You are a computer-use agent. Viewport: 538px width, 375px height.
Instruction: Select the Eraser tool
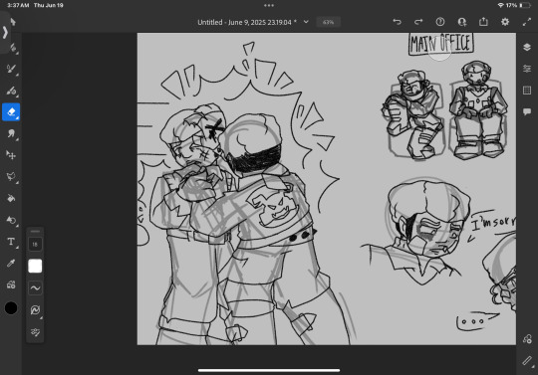tap(11, 112)
